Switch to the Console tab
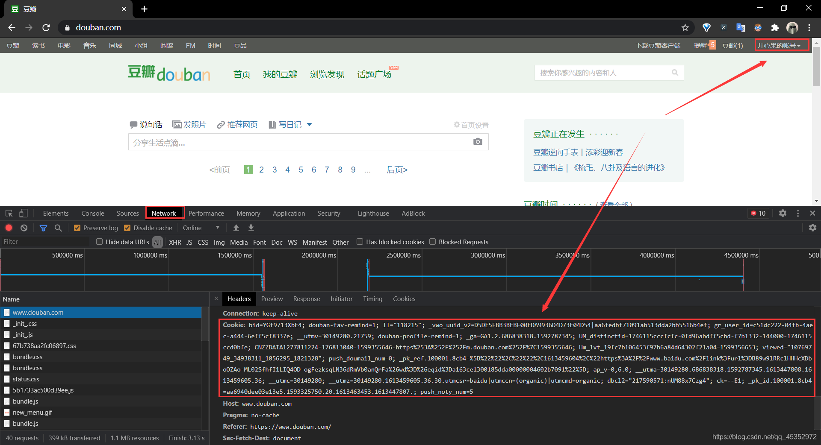Screen dimensions: 821x445 93,214
